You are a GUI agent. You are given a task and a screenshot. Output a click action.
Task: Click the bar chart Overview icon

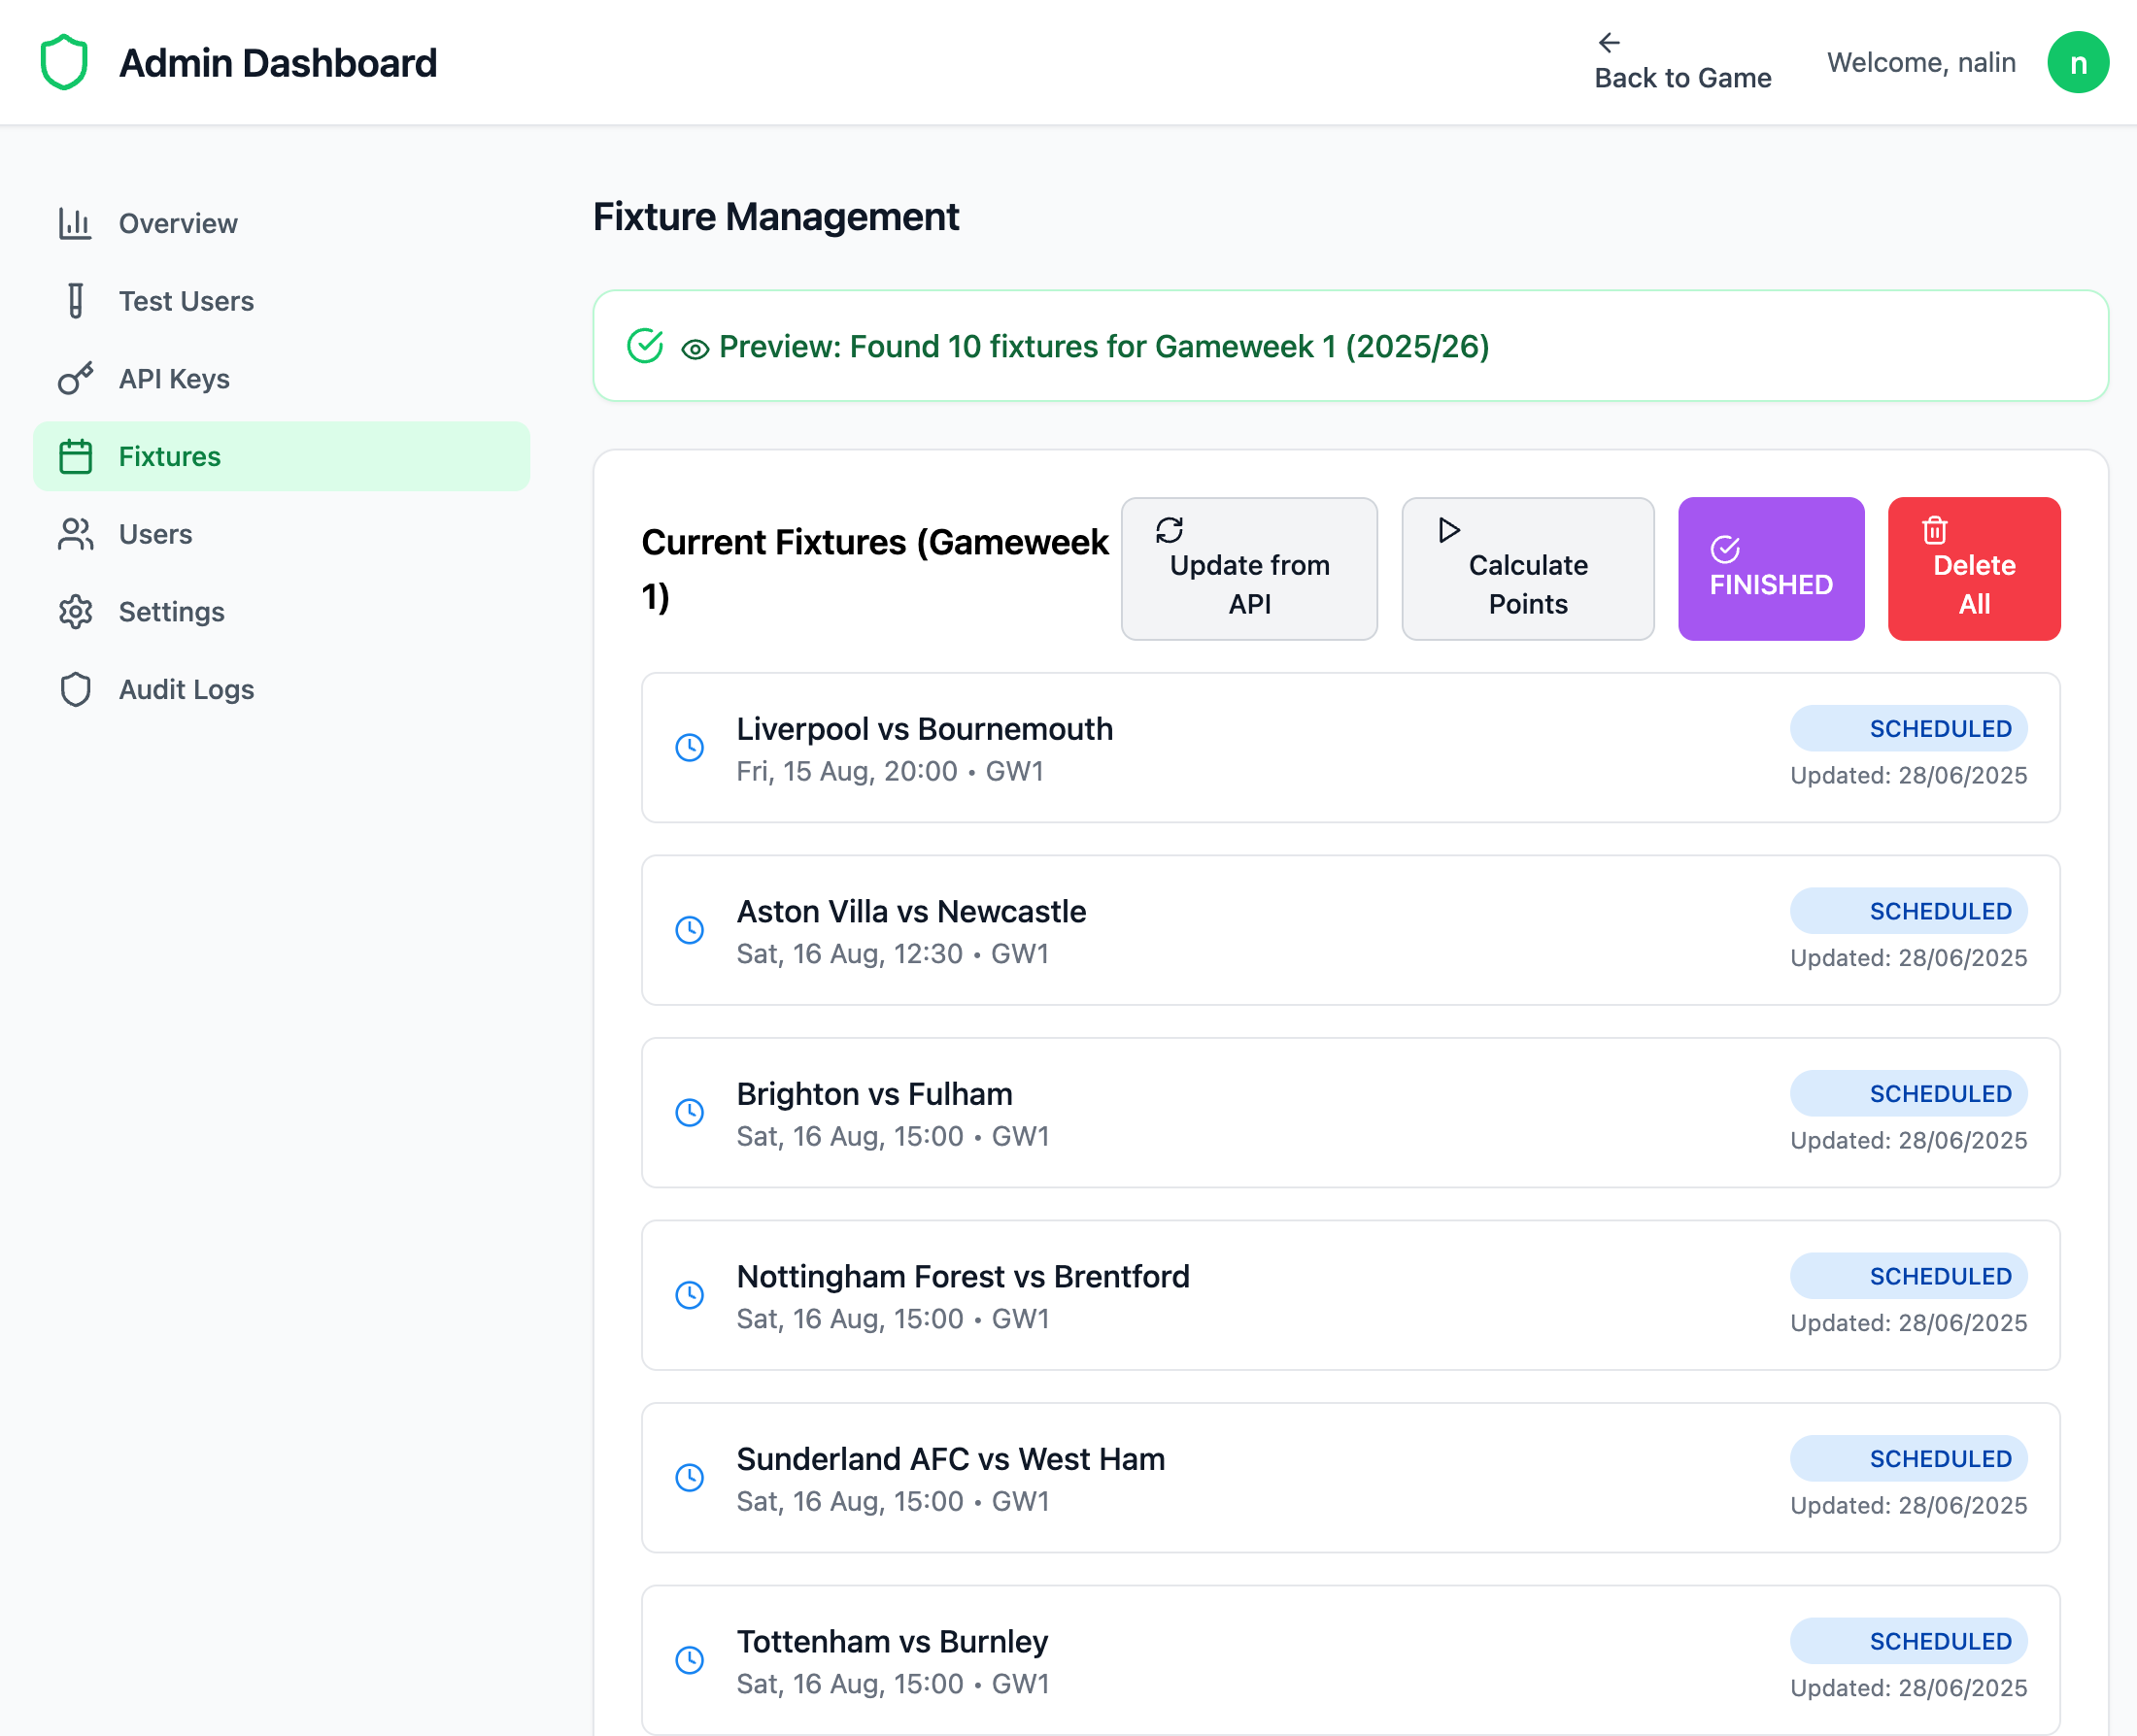75,223
